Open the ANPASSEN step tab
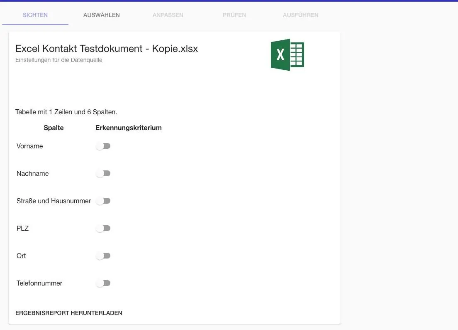Viewport: 458px width, 330px height. 168,15
